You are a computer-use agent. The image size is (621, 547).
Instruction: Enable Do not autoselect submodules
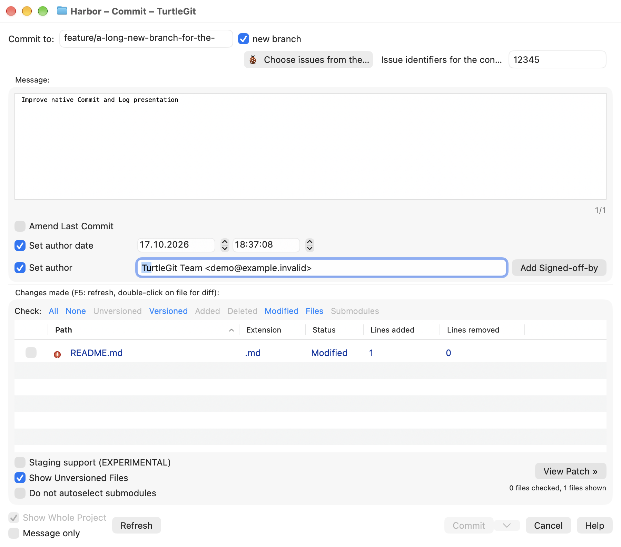(20, 493)
